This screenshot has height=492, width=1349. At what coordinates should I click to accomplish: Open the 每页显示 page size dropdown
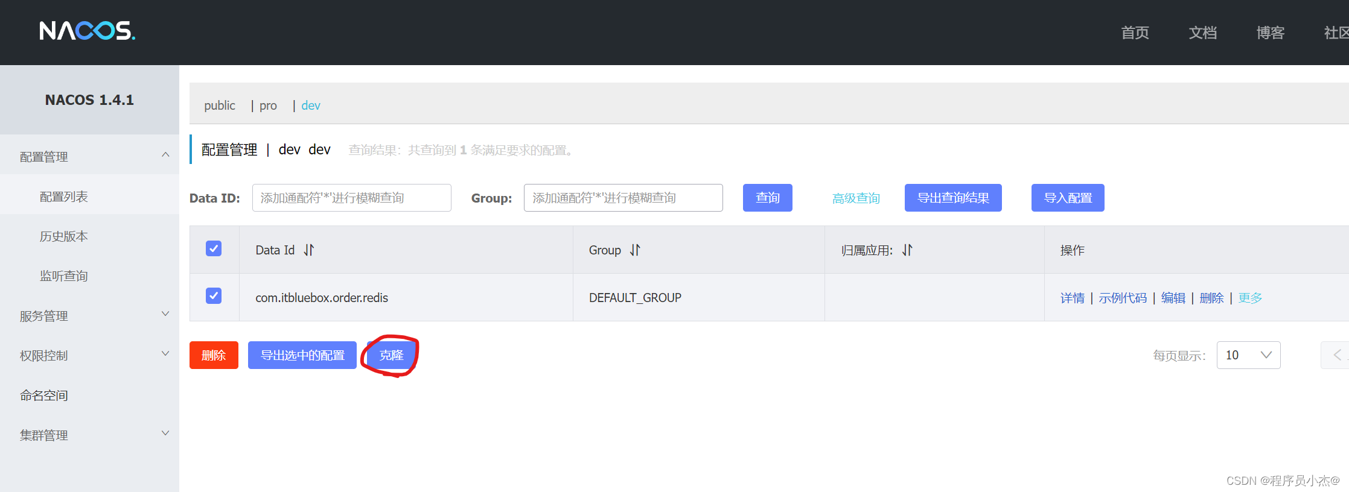tap(1248, 355)
